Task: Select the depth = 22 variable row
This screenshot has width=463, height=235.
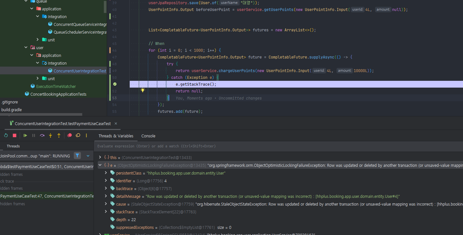Action: click(280, 219)
